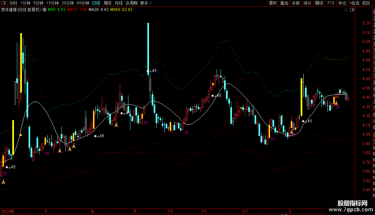Click the magenta arrows marker near the 7 label
This screenshot has height=215, width=375.
click(47, 154)
